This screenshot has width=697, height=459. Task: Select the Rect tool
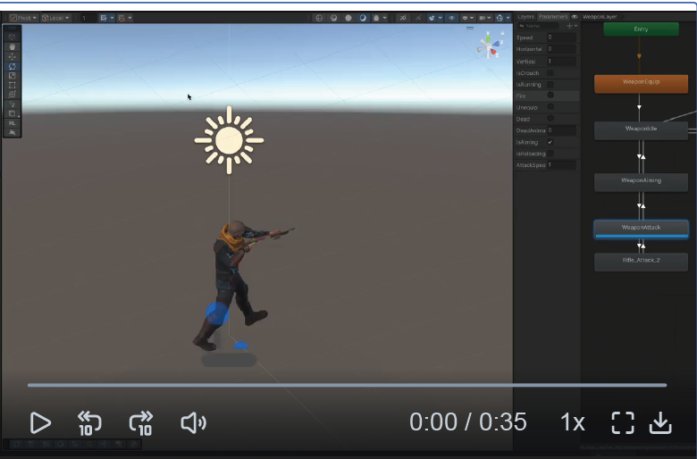click(x=12, y=85)
